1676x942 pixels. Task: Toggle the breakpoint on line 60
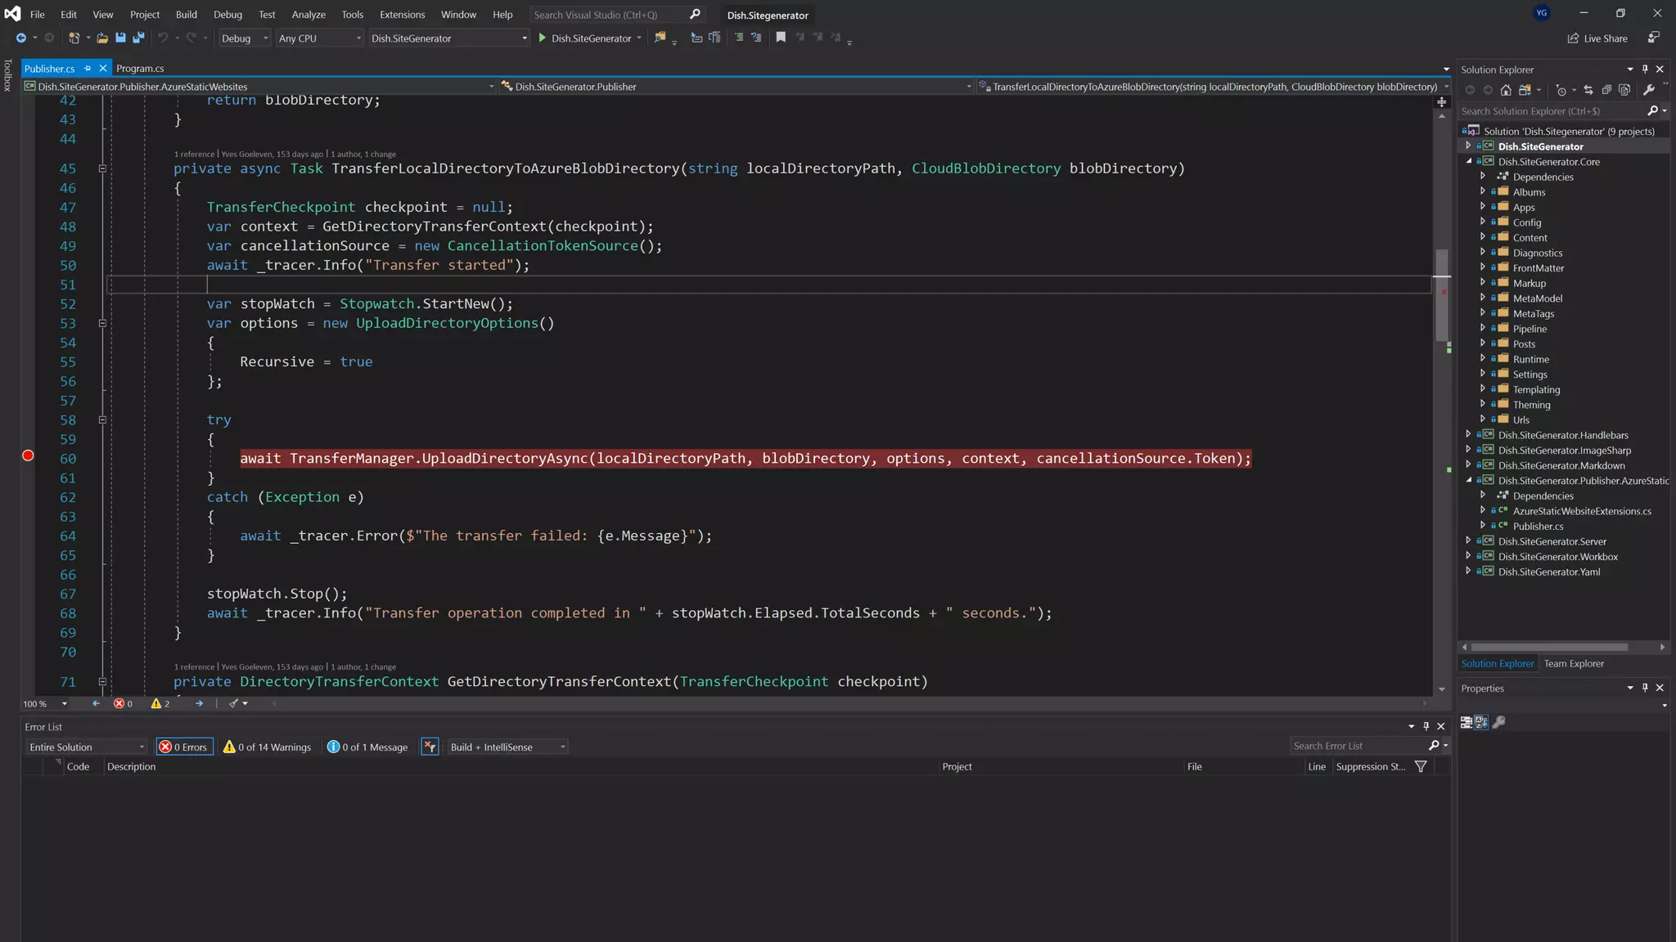pyautogui.click(x=28, y=455)
